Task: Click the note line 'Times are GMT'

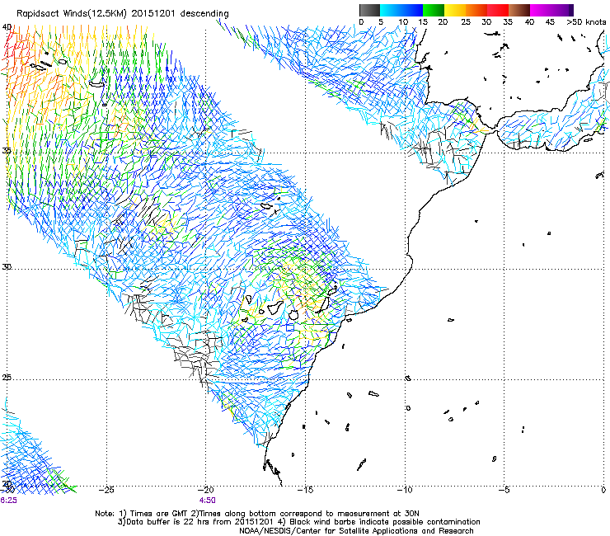Action: (257, 514)
